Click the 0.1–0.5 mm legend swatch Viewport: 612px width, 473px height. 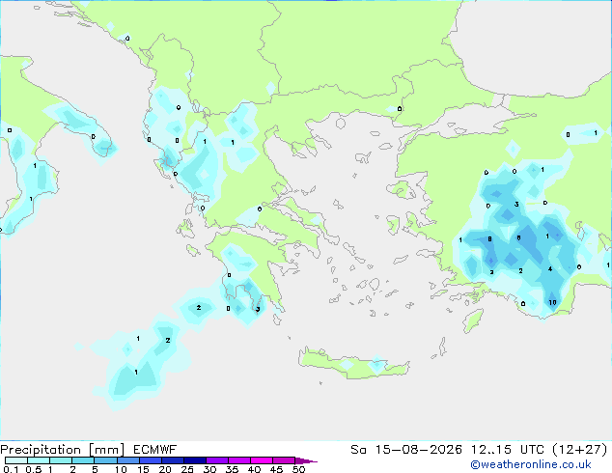coord(16,460)
